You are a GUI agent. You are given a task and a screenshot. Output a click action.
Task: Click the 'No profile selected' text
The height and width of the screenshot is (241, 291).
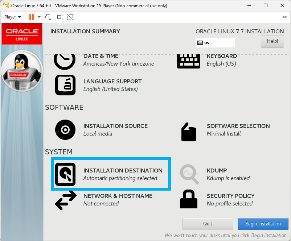(230, 204)
